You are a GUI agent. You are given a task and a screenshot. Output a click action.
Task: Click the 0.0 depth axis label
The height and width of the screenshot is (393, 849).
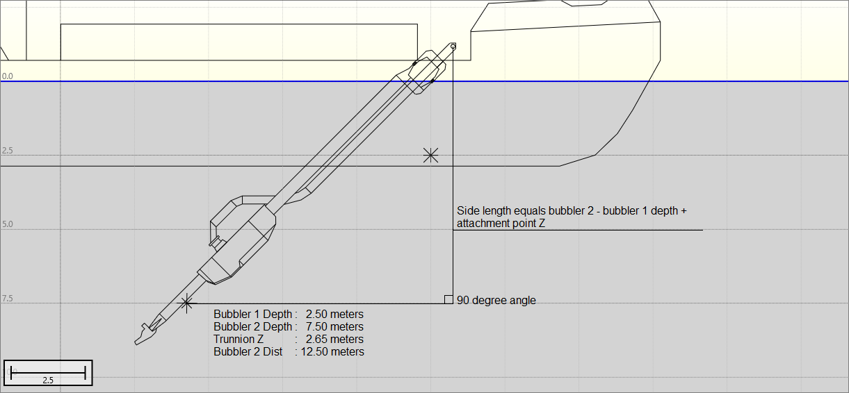click(7, 76)
